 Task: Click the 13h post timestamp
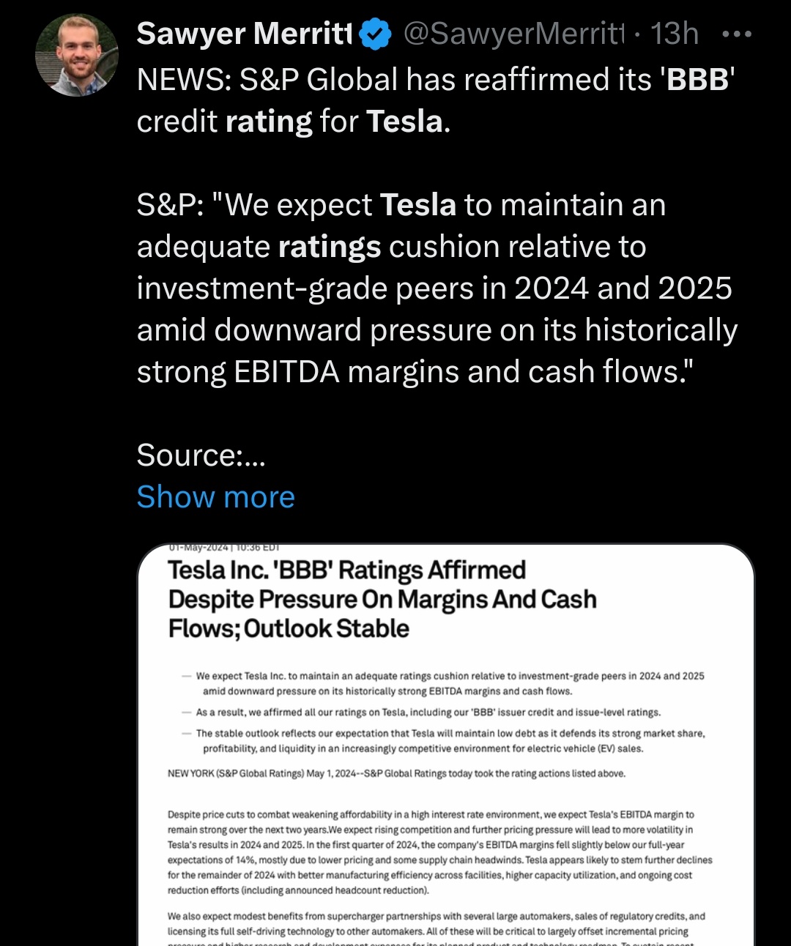point(675,34)
